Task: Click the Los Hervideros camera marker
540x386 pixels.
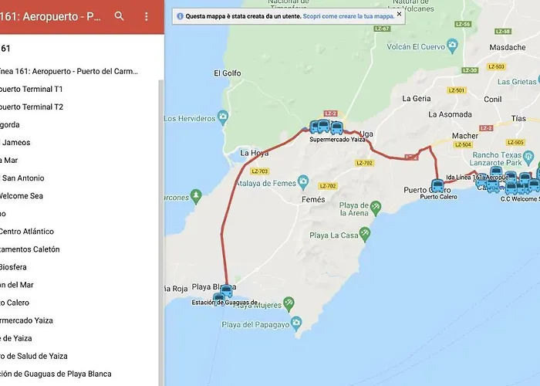Action: [x=223, y=118]
